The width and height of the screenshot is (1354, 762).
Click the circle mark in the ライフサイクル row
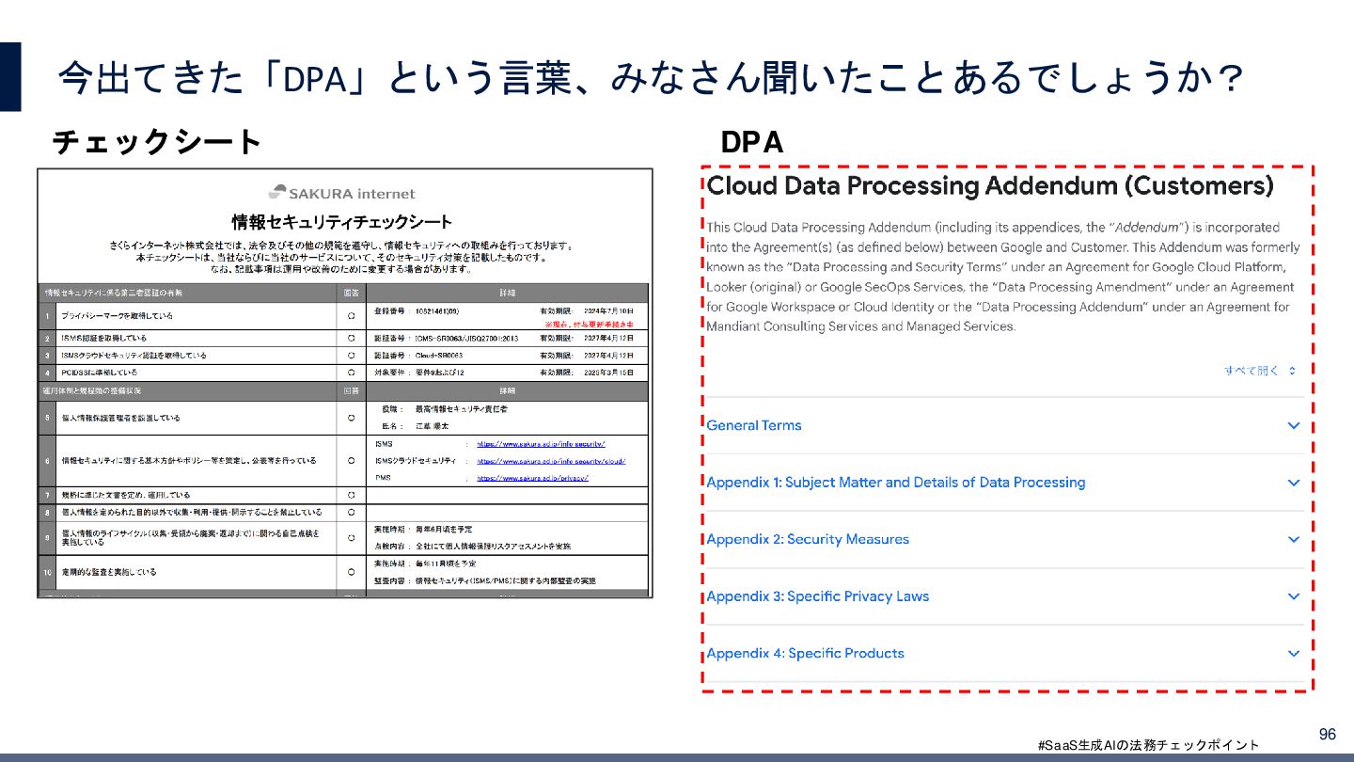(x=351, y=538)
